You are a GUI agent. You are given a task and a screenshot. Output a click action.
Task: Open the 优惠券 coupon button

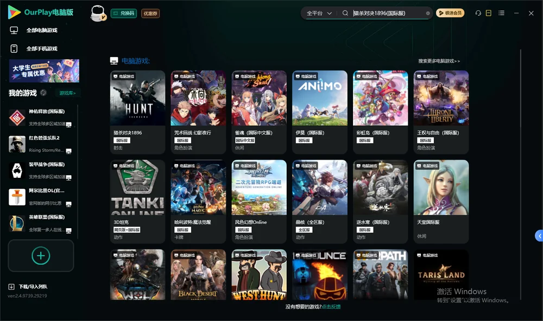[x=150, y=13]
